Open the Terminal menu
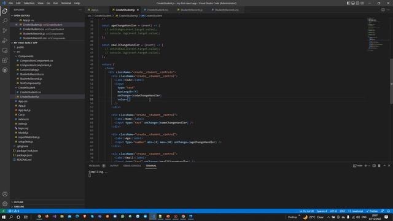Viewport: 393px width, 221px height. click(66, 3)
